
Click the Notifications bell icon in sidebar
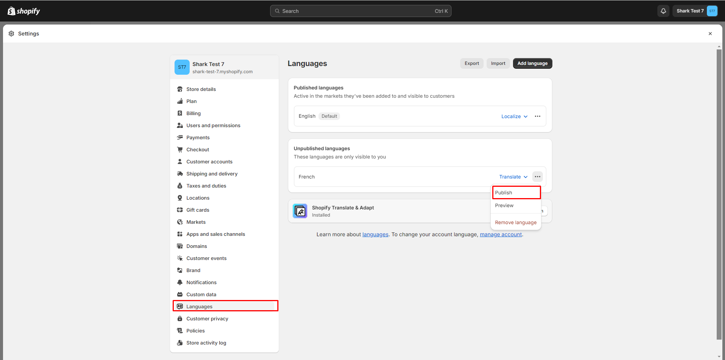pyautogui.click(x=180, y=282)
